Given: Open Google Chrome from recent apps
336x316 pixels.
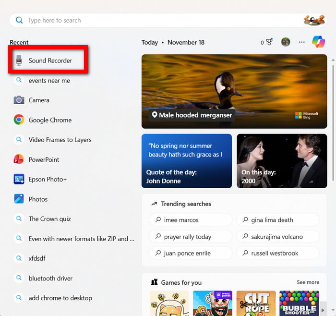Looking at the screenshot, I should click(x=49, y=120).
